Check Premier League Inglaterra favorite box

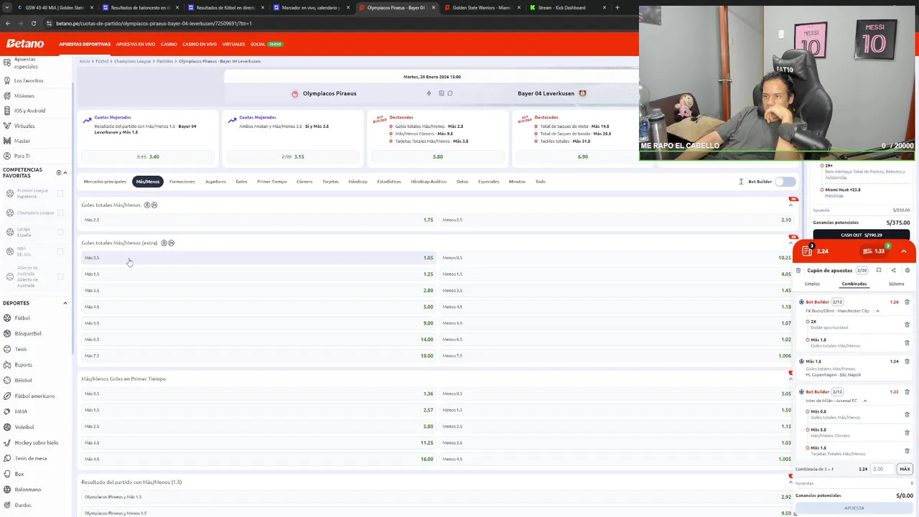click(60, 193)
